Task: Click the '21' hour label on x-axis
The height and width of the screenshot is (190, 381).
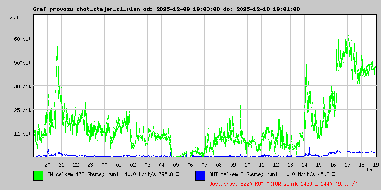Action: tap(62, 165)
